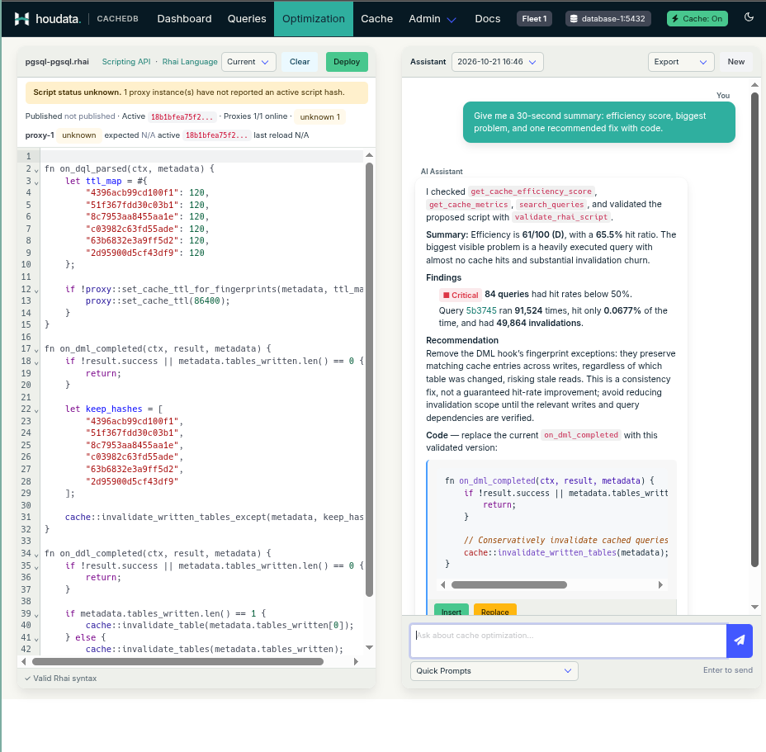Open query 5b3745 link
766x752 pixels.
tap(481, 310)
